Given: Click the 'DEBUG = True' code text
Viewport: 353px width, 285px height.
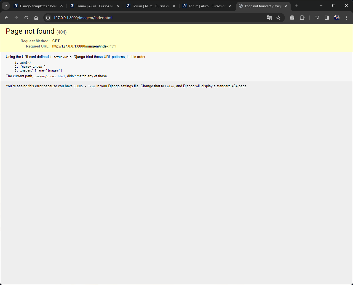Looking at the screenshot, I should (x=84, y=86).
